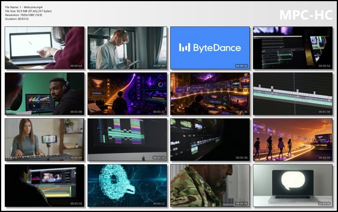Image resolution: width=338 pixels, height=212 pixels.
Task: Select the frame stamped 00:00:28
Action: (x=127, y=48)
